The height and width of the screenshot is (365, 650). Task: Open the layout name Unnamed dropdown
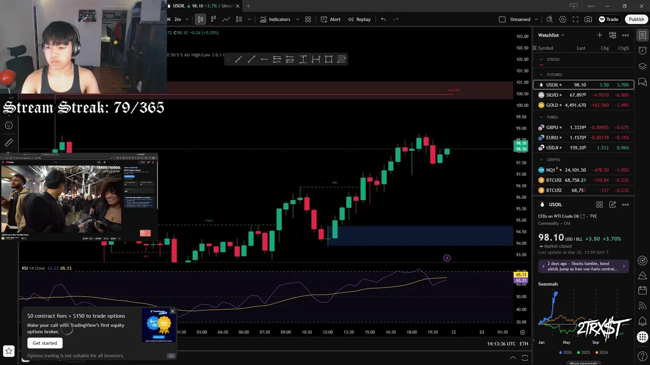(524, 19)
